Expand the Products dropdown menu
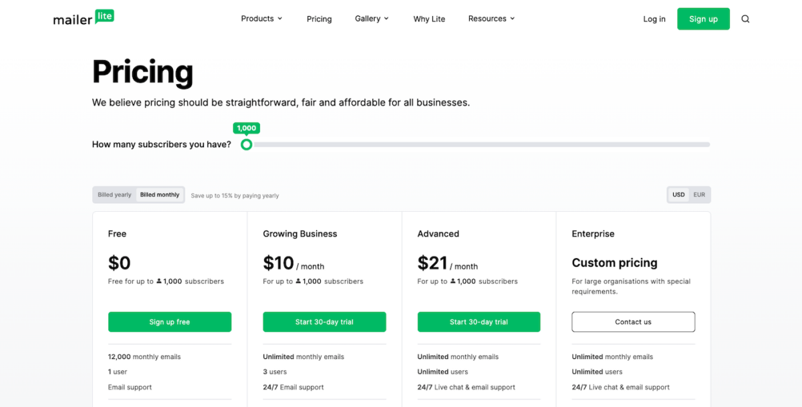Image resolution: width=802 pixels, height=407 pixels. (261, 19)
